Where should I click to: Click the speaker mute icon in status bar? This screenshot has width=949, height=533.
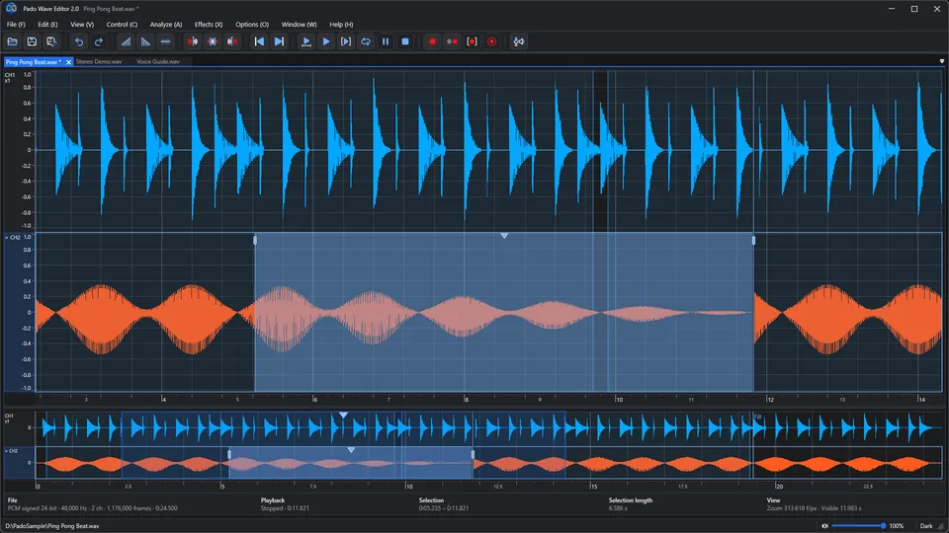click(824, 526)
